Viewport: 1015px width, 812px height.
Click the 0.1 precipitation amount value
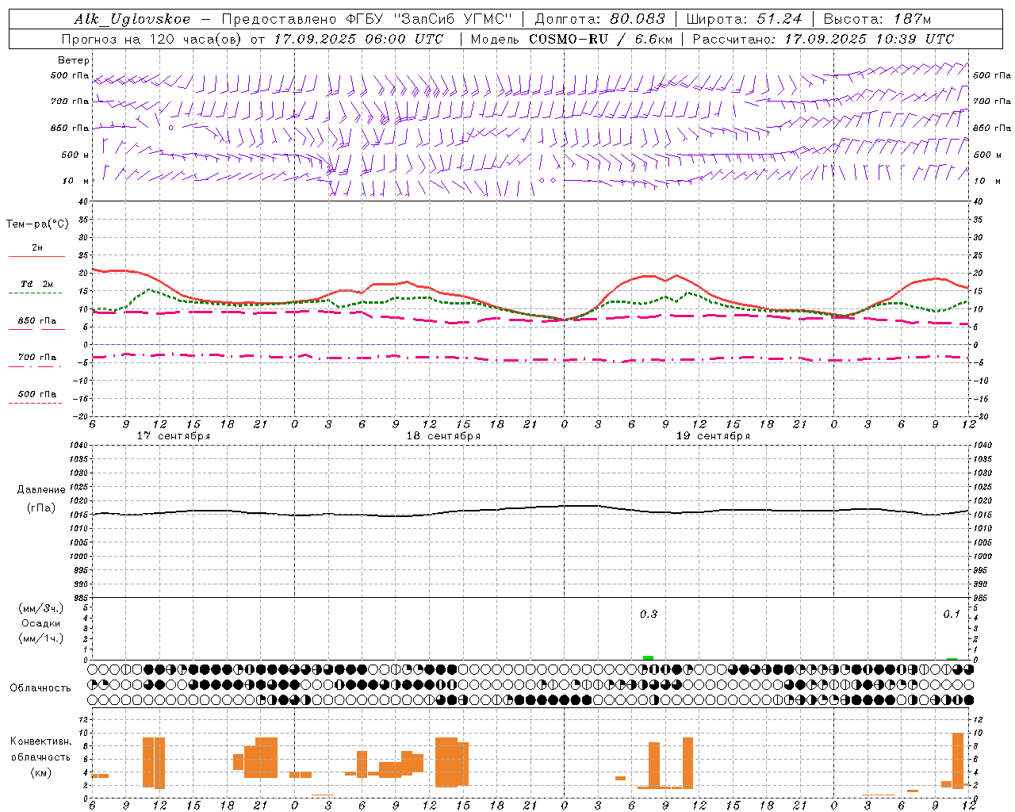[952, 614]
